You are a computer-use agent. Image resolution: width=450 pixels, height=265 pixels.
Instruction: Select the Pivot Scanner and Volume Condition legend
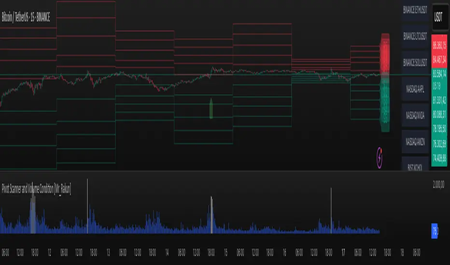coord(36,188)
